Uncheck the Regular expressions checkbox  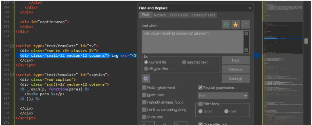[x=201, y=88]
